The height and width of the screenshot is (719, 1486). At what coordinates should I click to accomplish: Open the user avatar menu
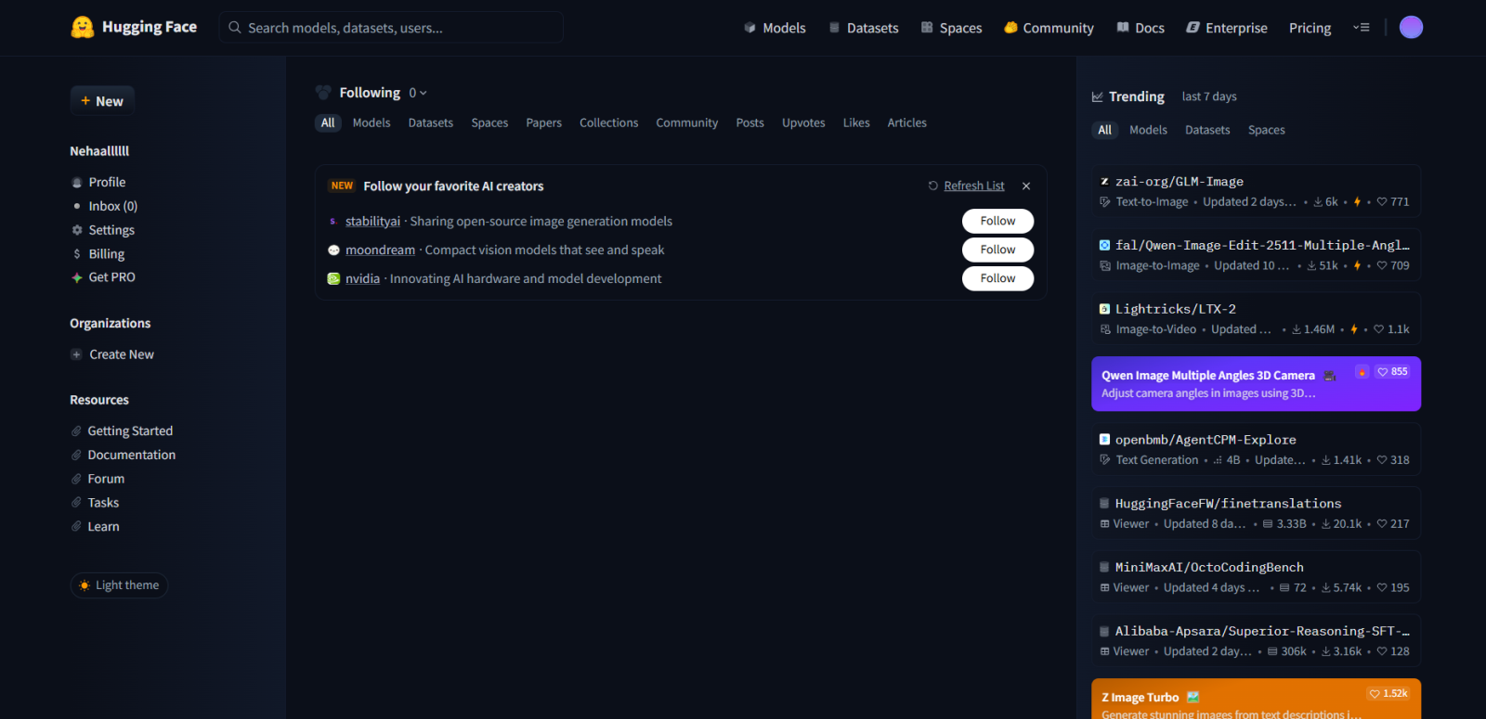(1411, 27)
